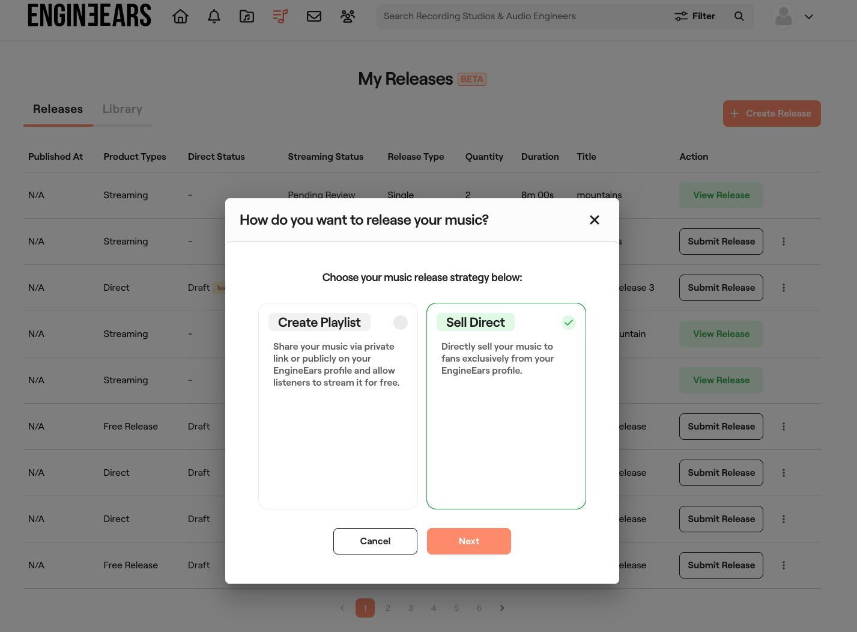Select the Releases tab

[58, 109]
